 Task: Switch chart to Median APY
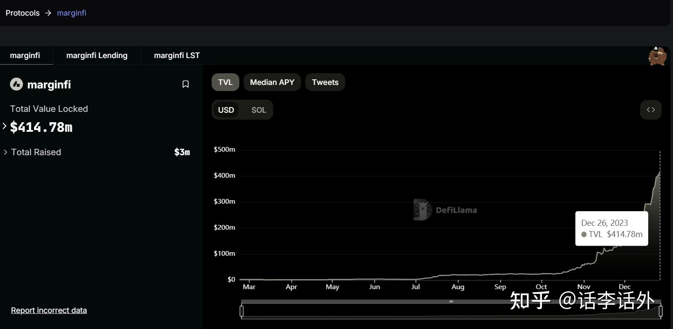point(272,82)
